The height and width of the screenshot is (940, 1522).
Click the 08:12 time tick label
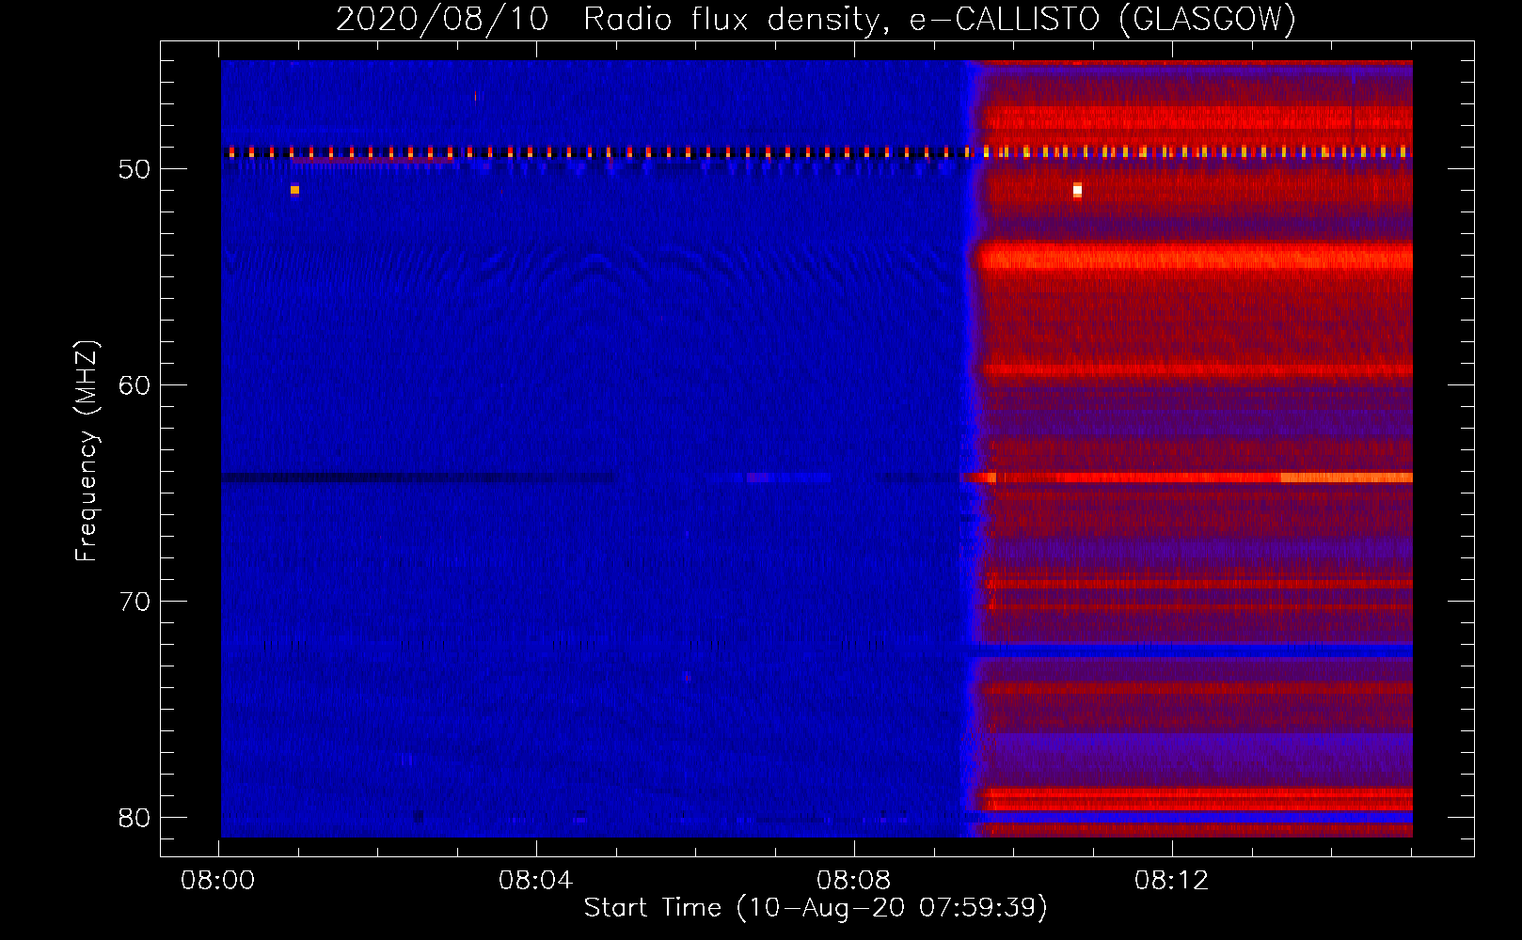[1171, 881]
